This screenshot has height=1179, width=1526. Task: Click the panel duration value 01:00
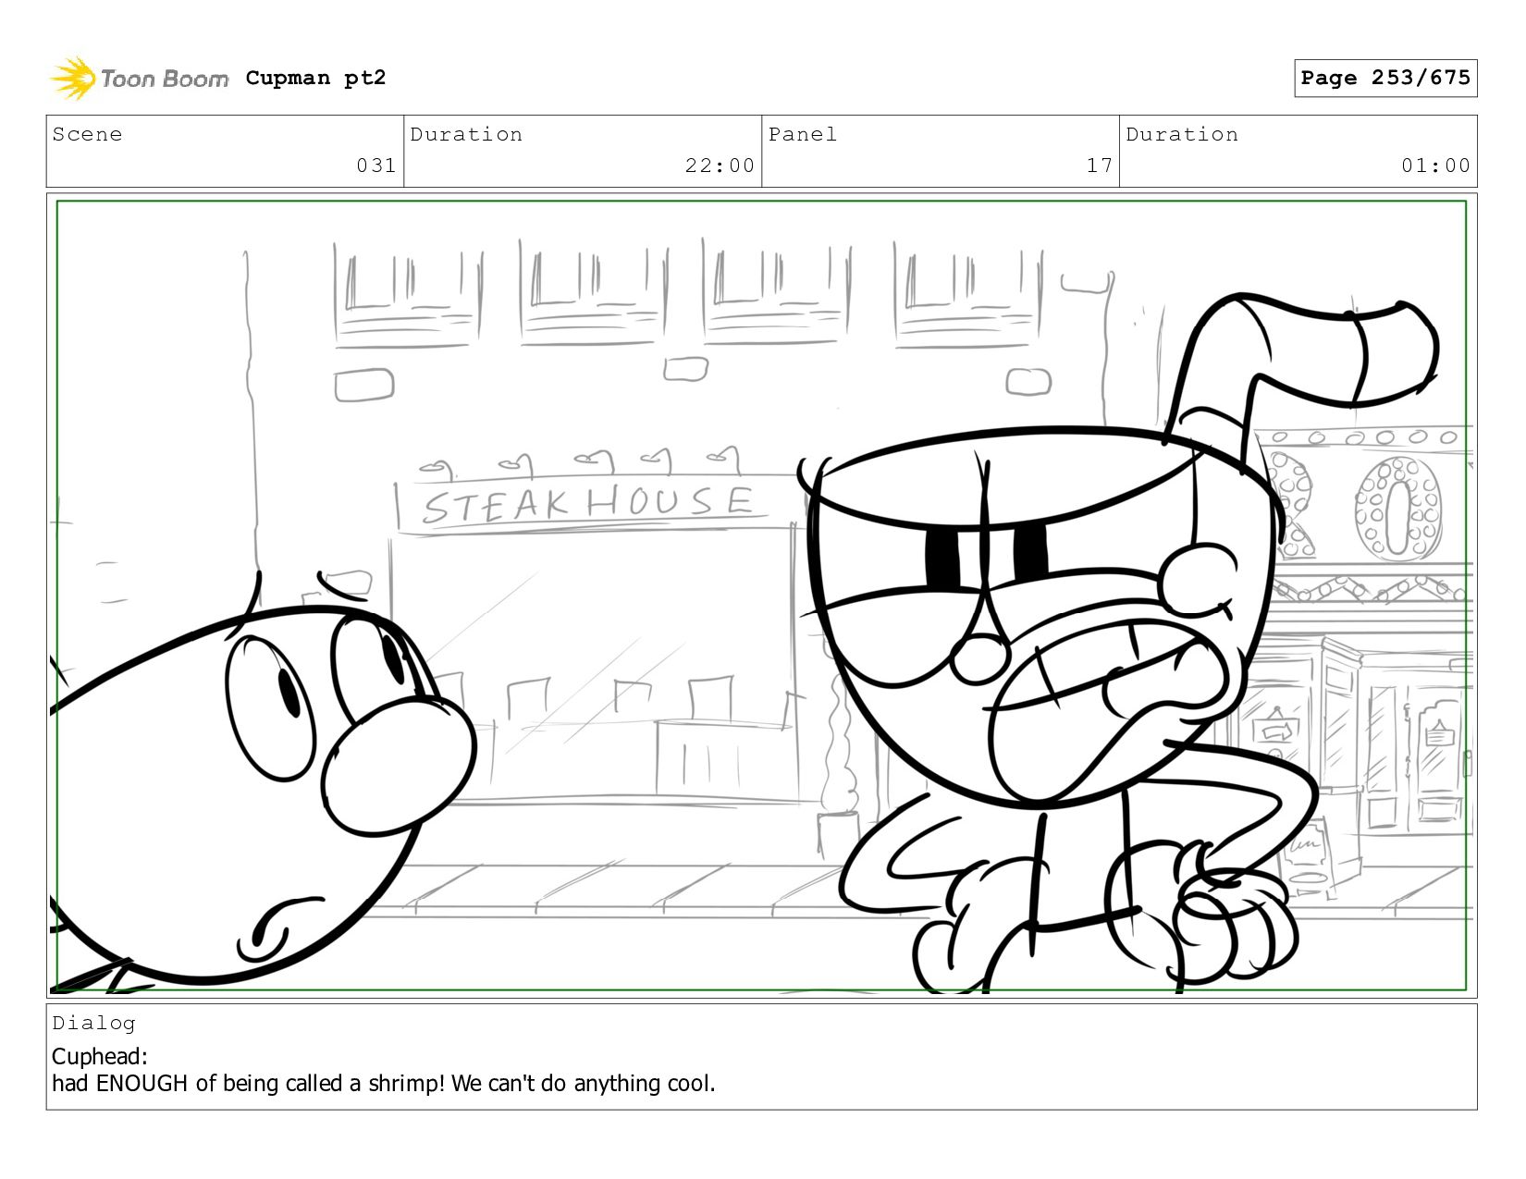[x=1435, y=166]
